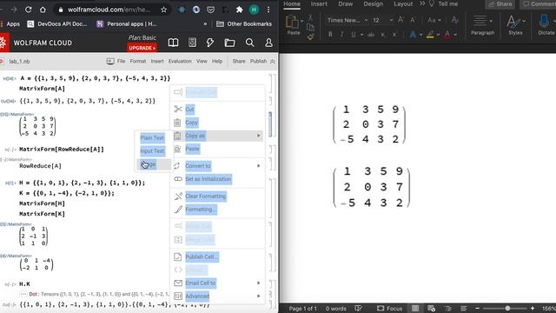Expand more ribbon tabs with double chevron
Viewport: 556px width, 313px height.
(x=422, y=3)
